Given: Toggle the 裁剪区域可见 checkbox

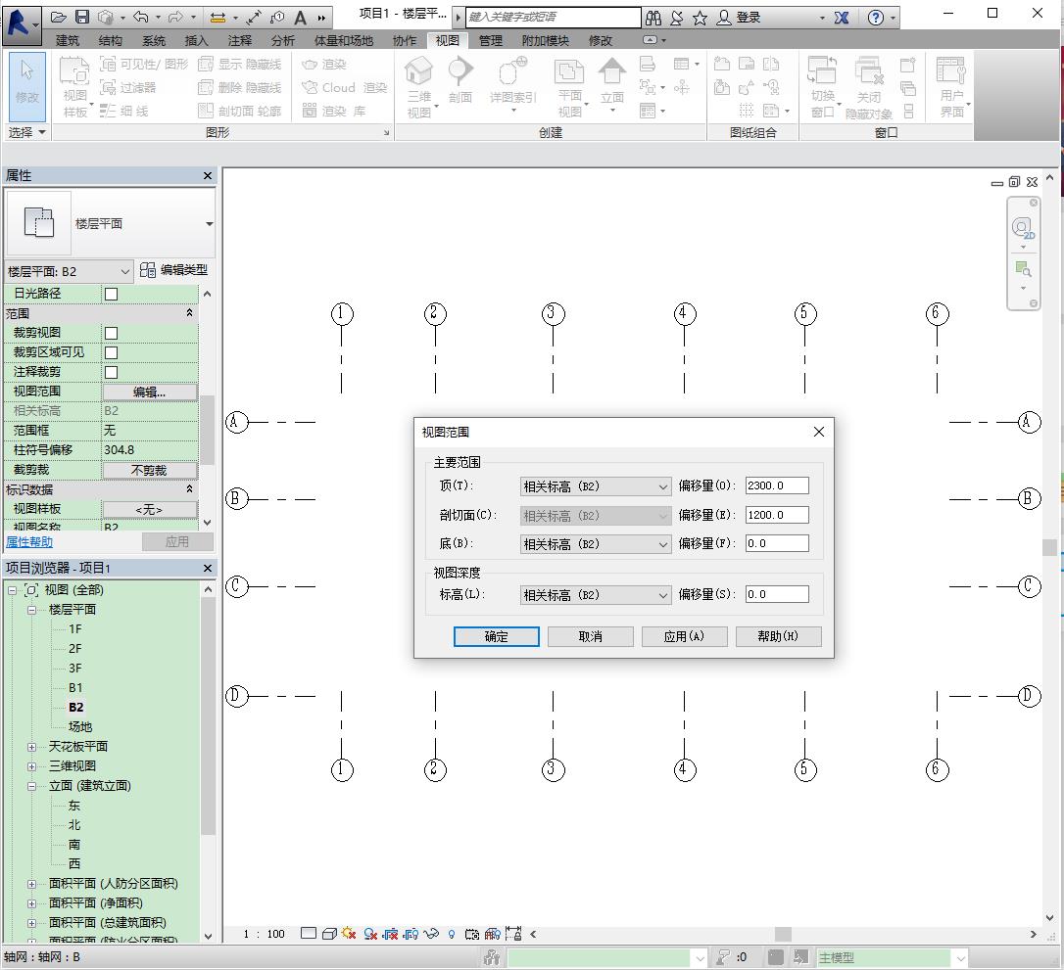Looking at the screenshot, I should [112, 352].
